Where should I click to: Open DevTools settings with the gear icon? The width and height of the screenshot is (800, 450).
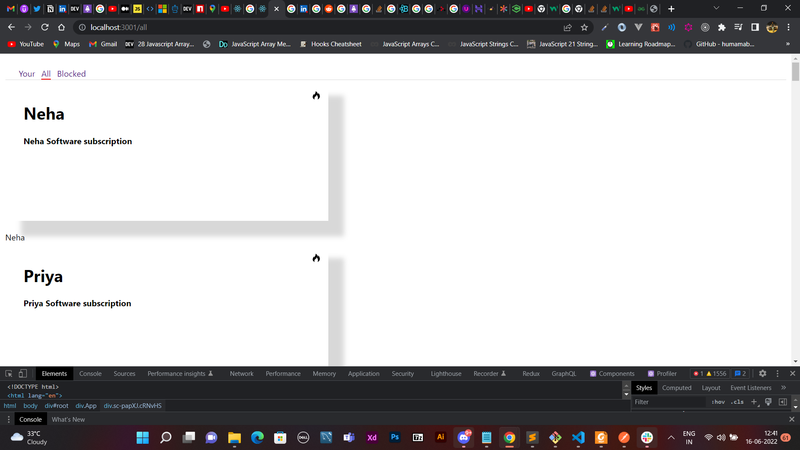pos(762,374)
